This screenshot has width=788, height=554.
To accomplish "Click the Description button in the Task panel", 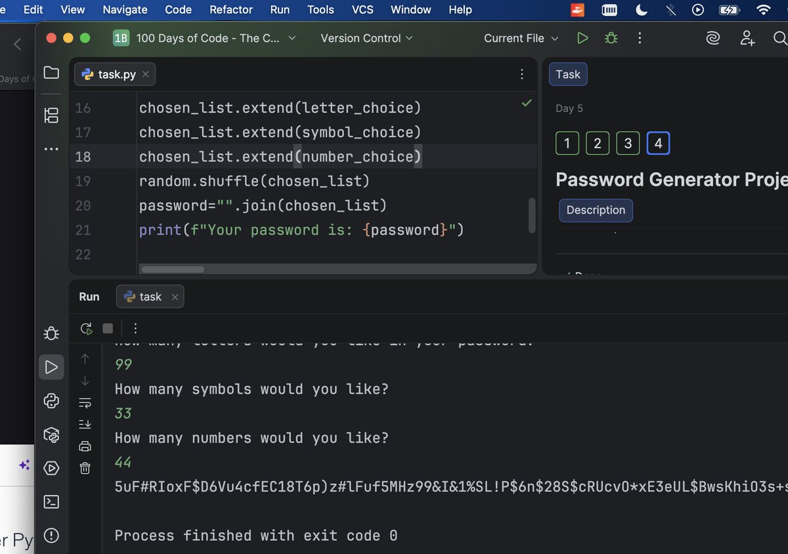I will click(596, 210).
